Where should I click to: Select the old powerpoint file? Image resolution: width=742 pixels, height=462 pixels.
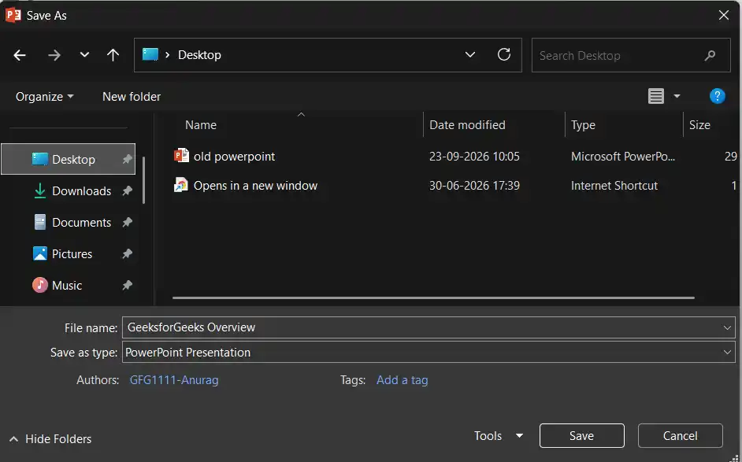point(234,157)
